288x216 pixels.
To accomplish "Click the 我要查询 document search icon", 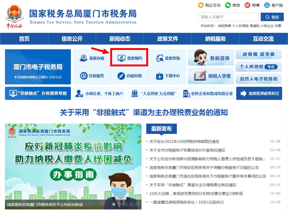I will pos(160,58).
